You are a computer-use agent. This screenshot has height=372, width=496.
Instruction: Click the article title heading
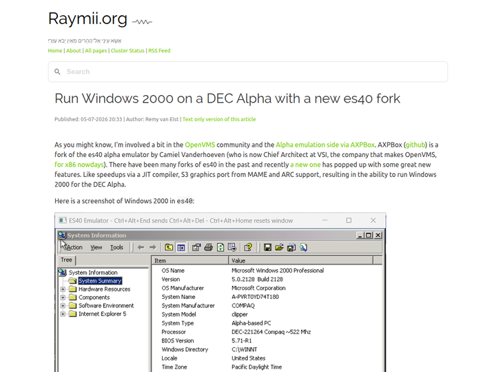coord(227,99)
